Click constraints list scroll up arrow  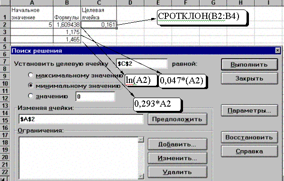(141, 140)
